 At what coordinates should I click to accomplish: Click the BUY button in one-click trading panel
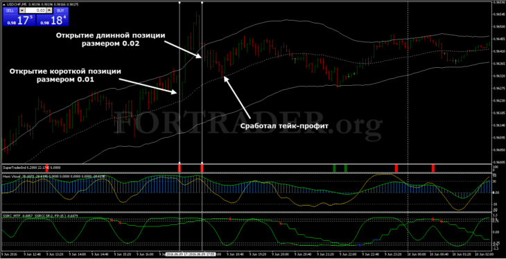pos(60,10)
